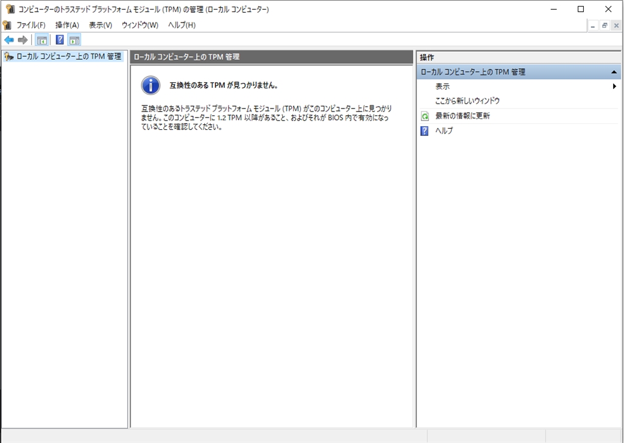The height and width of the screenshot is (443, 624).
Task: Click the gray Forward arrow toolbar icon
Action: tap(23, 40)
